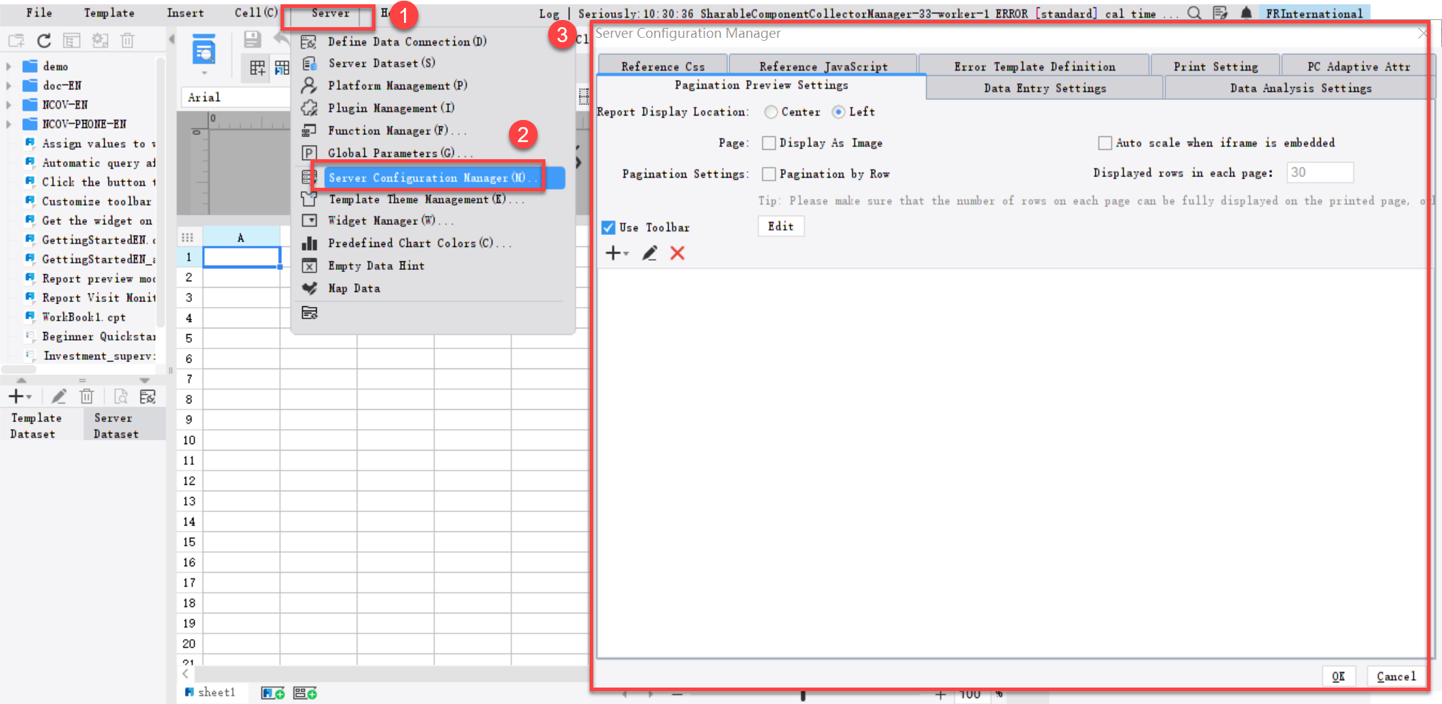Add a new form sheet icon
1442x704 pixels.
click(x=306, y=693)
